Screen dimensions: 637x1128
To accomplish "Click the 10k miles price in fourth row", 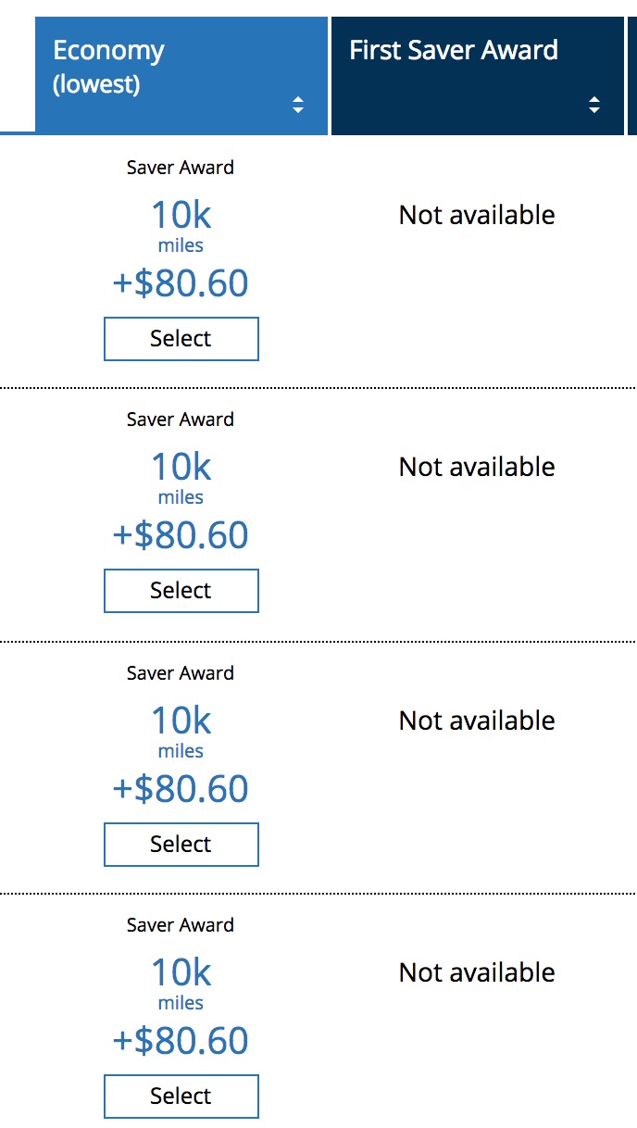I will point(181,973).
